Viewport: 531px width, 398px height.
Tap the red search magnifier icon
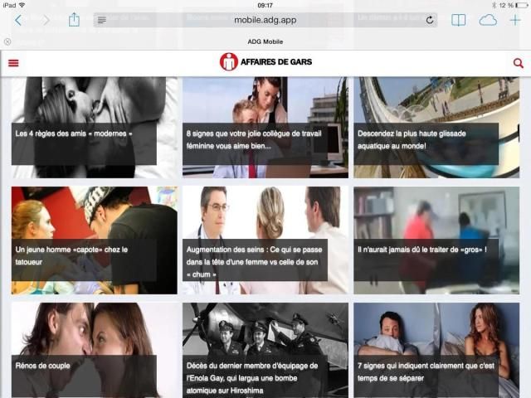click(x=518, y=63)
